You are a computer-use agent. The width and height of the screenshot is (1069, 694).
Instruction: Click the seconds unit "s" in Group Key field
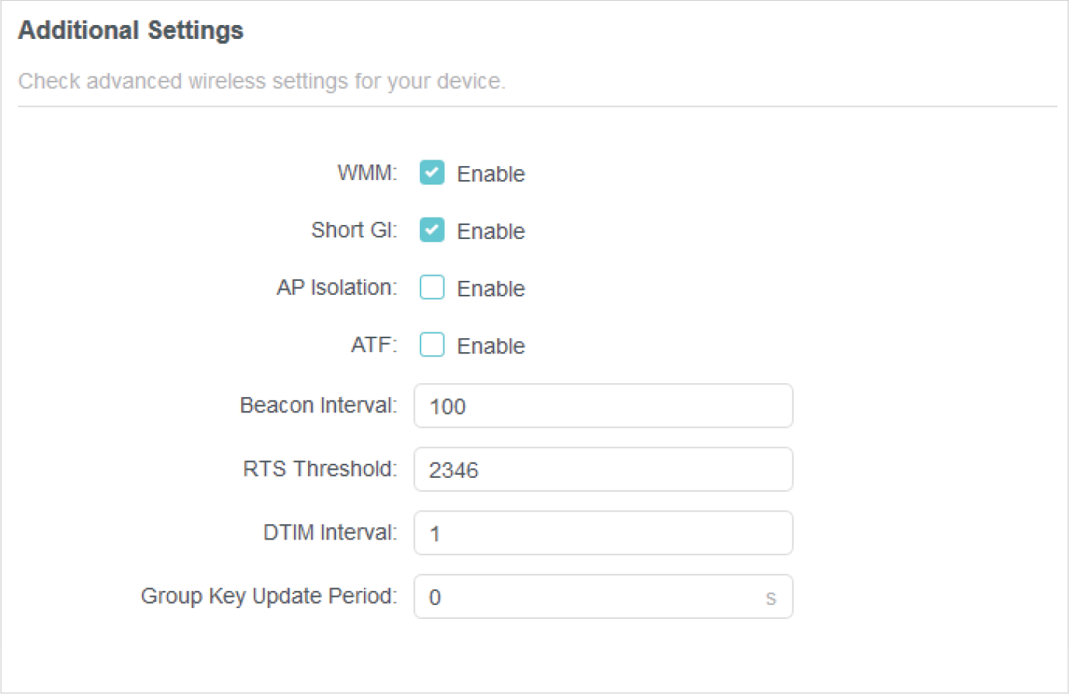(x=771, y=598)
